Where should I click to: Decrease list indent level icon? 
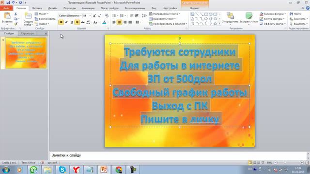pyautogui.click(x=132, y=15)
